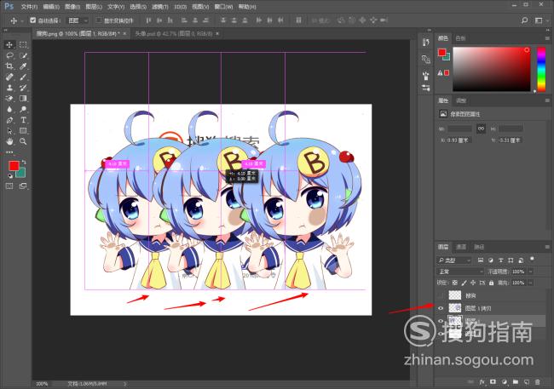The width and height of the screenshot is (554, 389).
Task: Toggle pixel layer filter in Layers panel
Action: click(481, 260)
